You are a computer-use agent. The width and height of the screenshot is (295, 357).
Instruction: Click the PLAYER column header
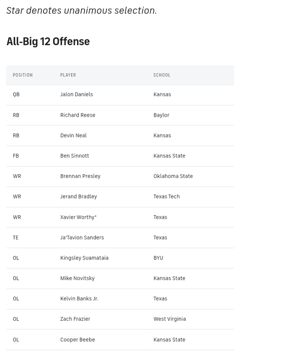click(68, 75)
